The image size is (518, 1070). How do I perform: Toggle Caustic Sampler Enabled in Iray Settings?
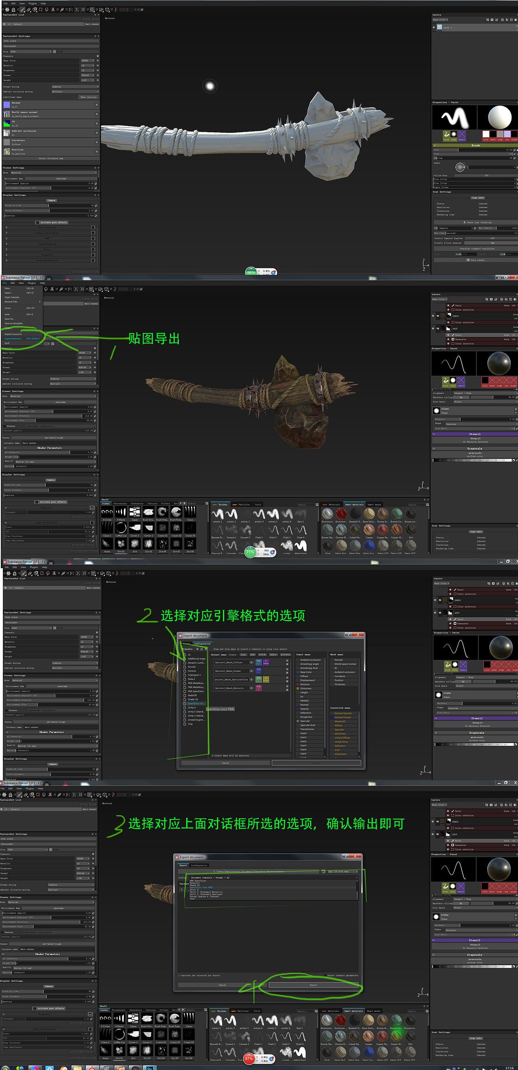click(x=490, y=238)
